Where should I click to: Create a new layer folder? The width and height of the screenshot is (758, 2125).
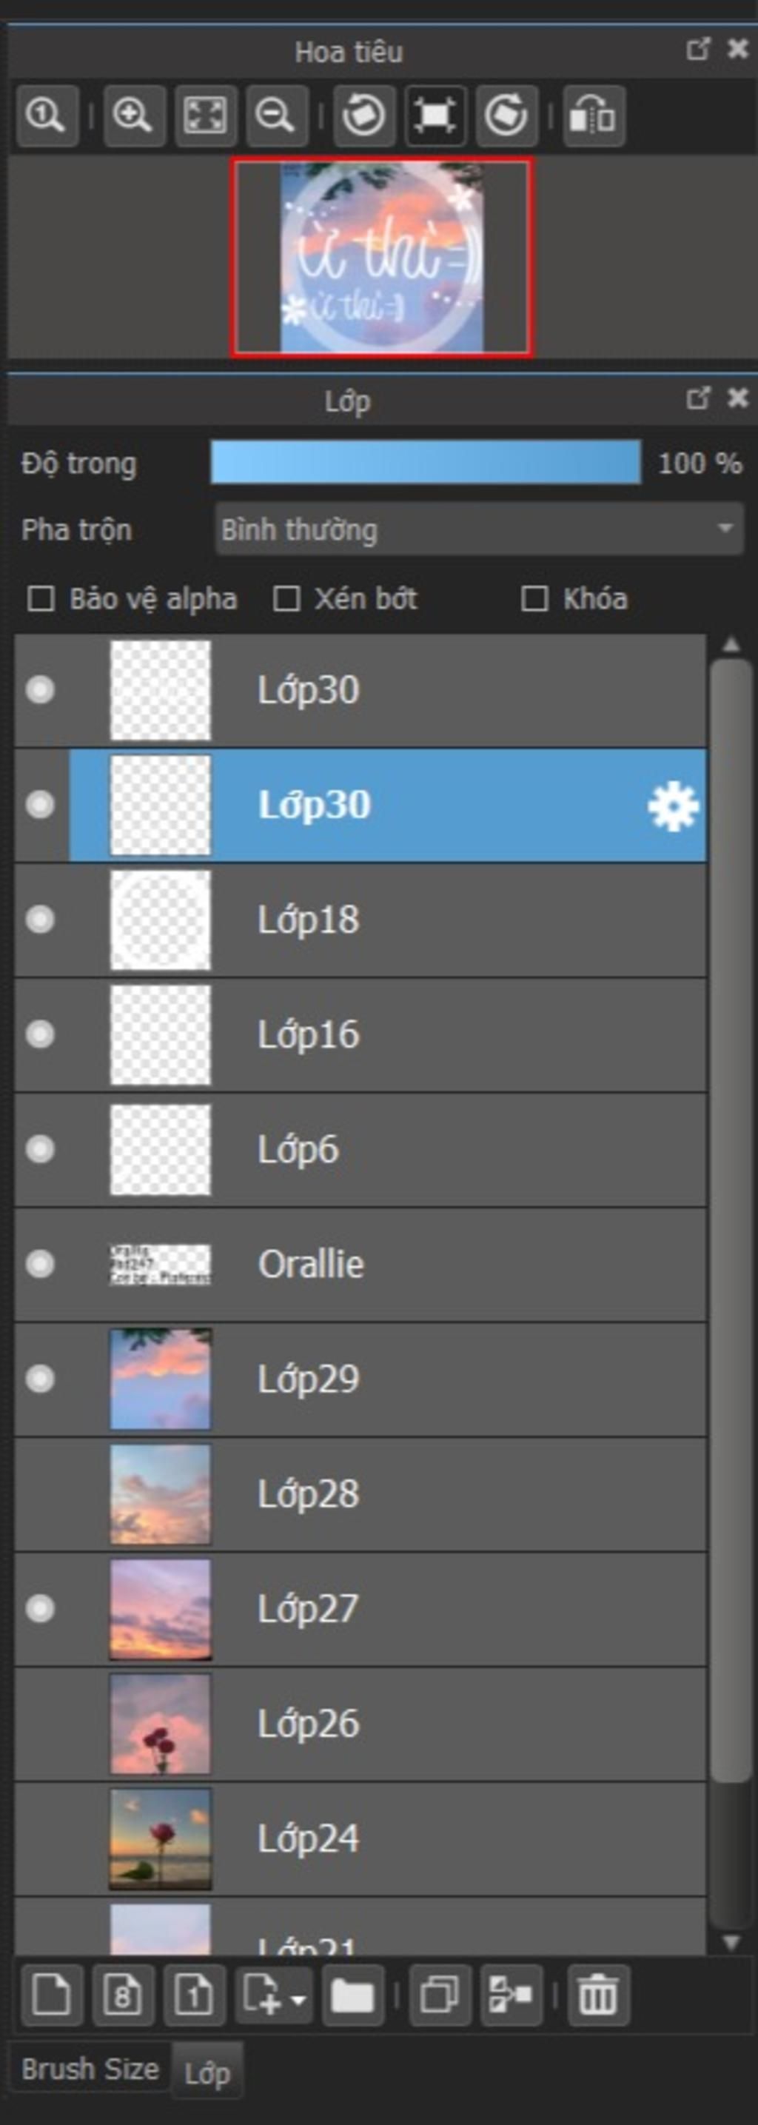tap(353, 1996)
